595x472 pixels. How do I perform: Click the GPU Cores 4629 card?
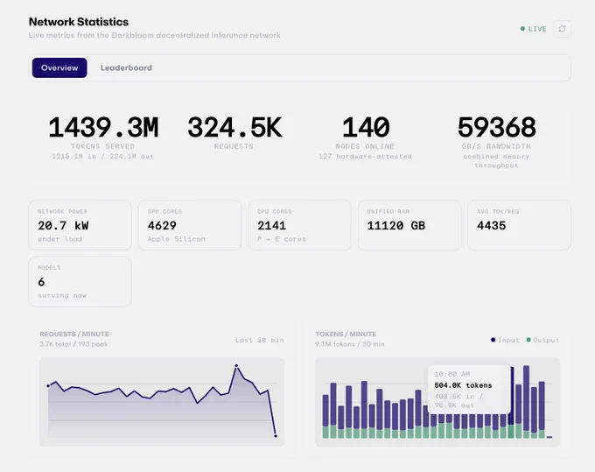click(190, 225)
